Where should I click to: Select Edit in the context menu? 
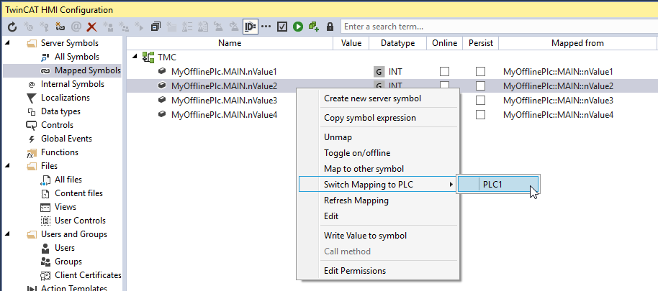click(331, 216)
